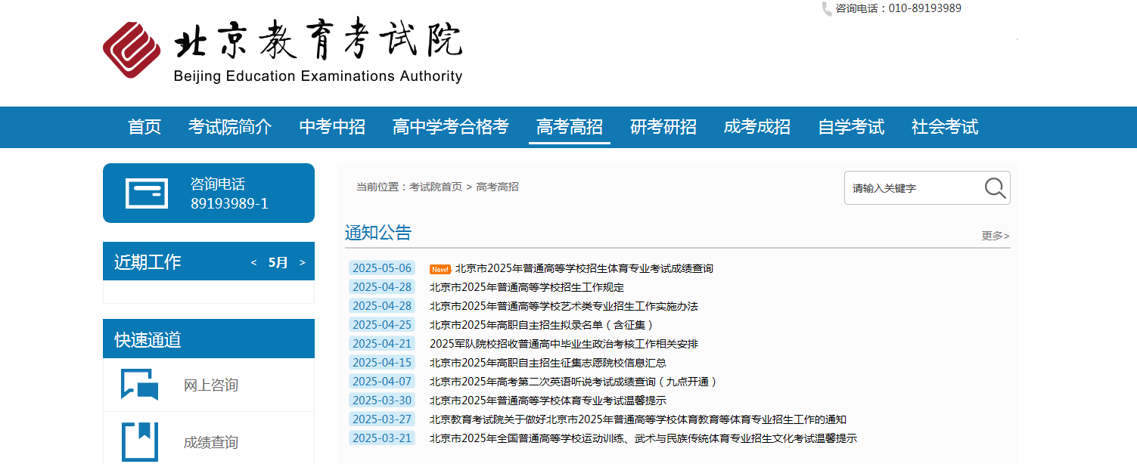Focus the 请输入关键字 search field

point(915,188)
